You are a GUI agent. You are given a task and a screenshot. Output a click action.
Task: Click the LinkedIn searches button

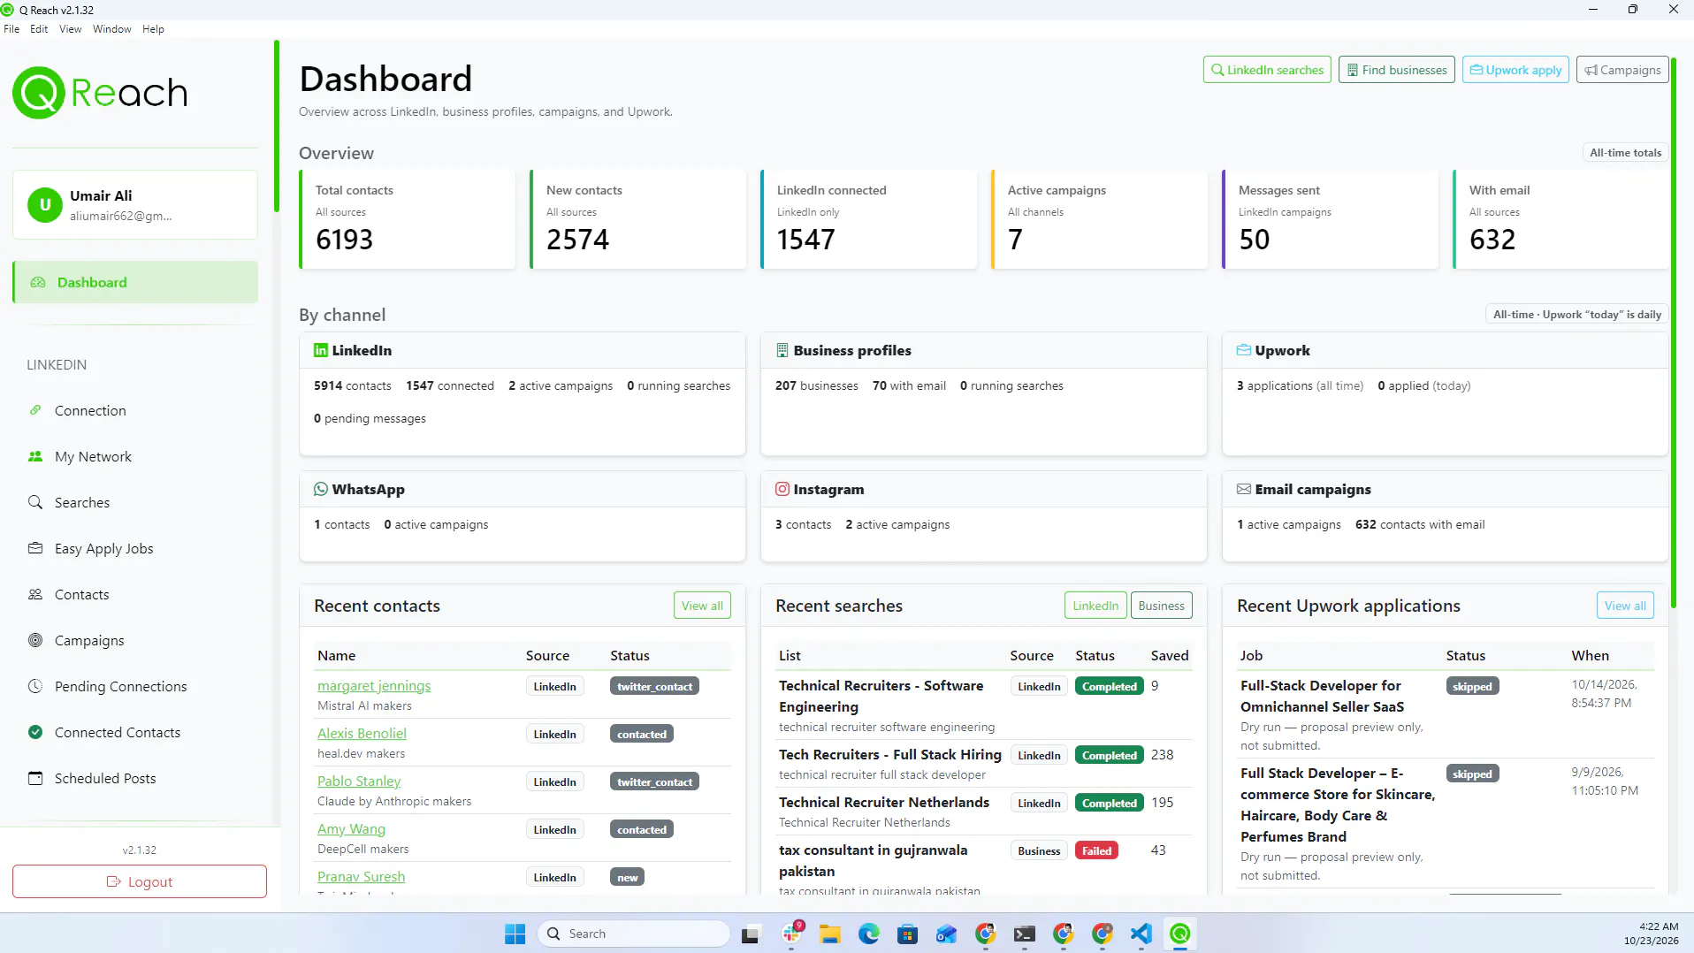(x=1267, y=70)
